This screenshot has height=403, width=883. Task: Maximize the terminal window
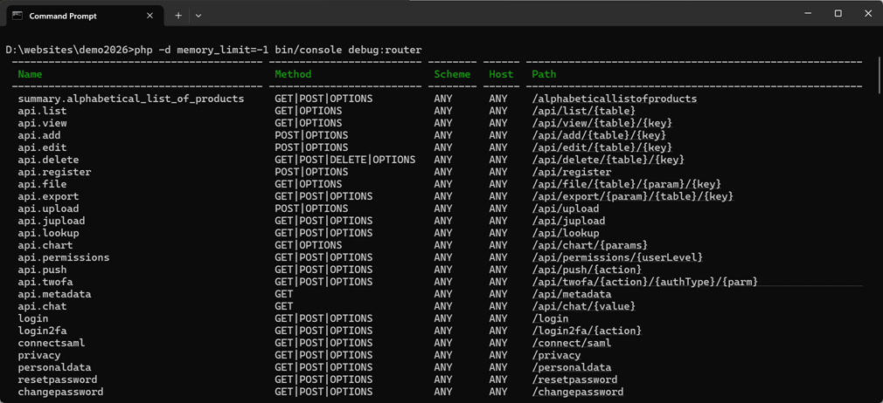tap(838, 13)
